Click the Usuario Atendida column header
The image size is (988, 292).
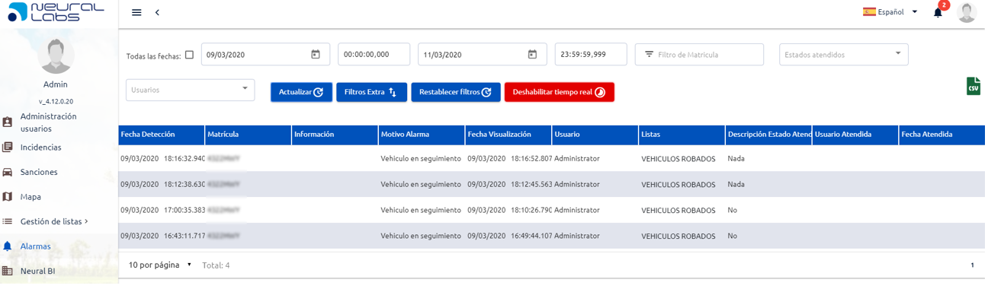pyautogui.click(x=855, y=135)
